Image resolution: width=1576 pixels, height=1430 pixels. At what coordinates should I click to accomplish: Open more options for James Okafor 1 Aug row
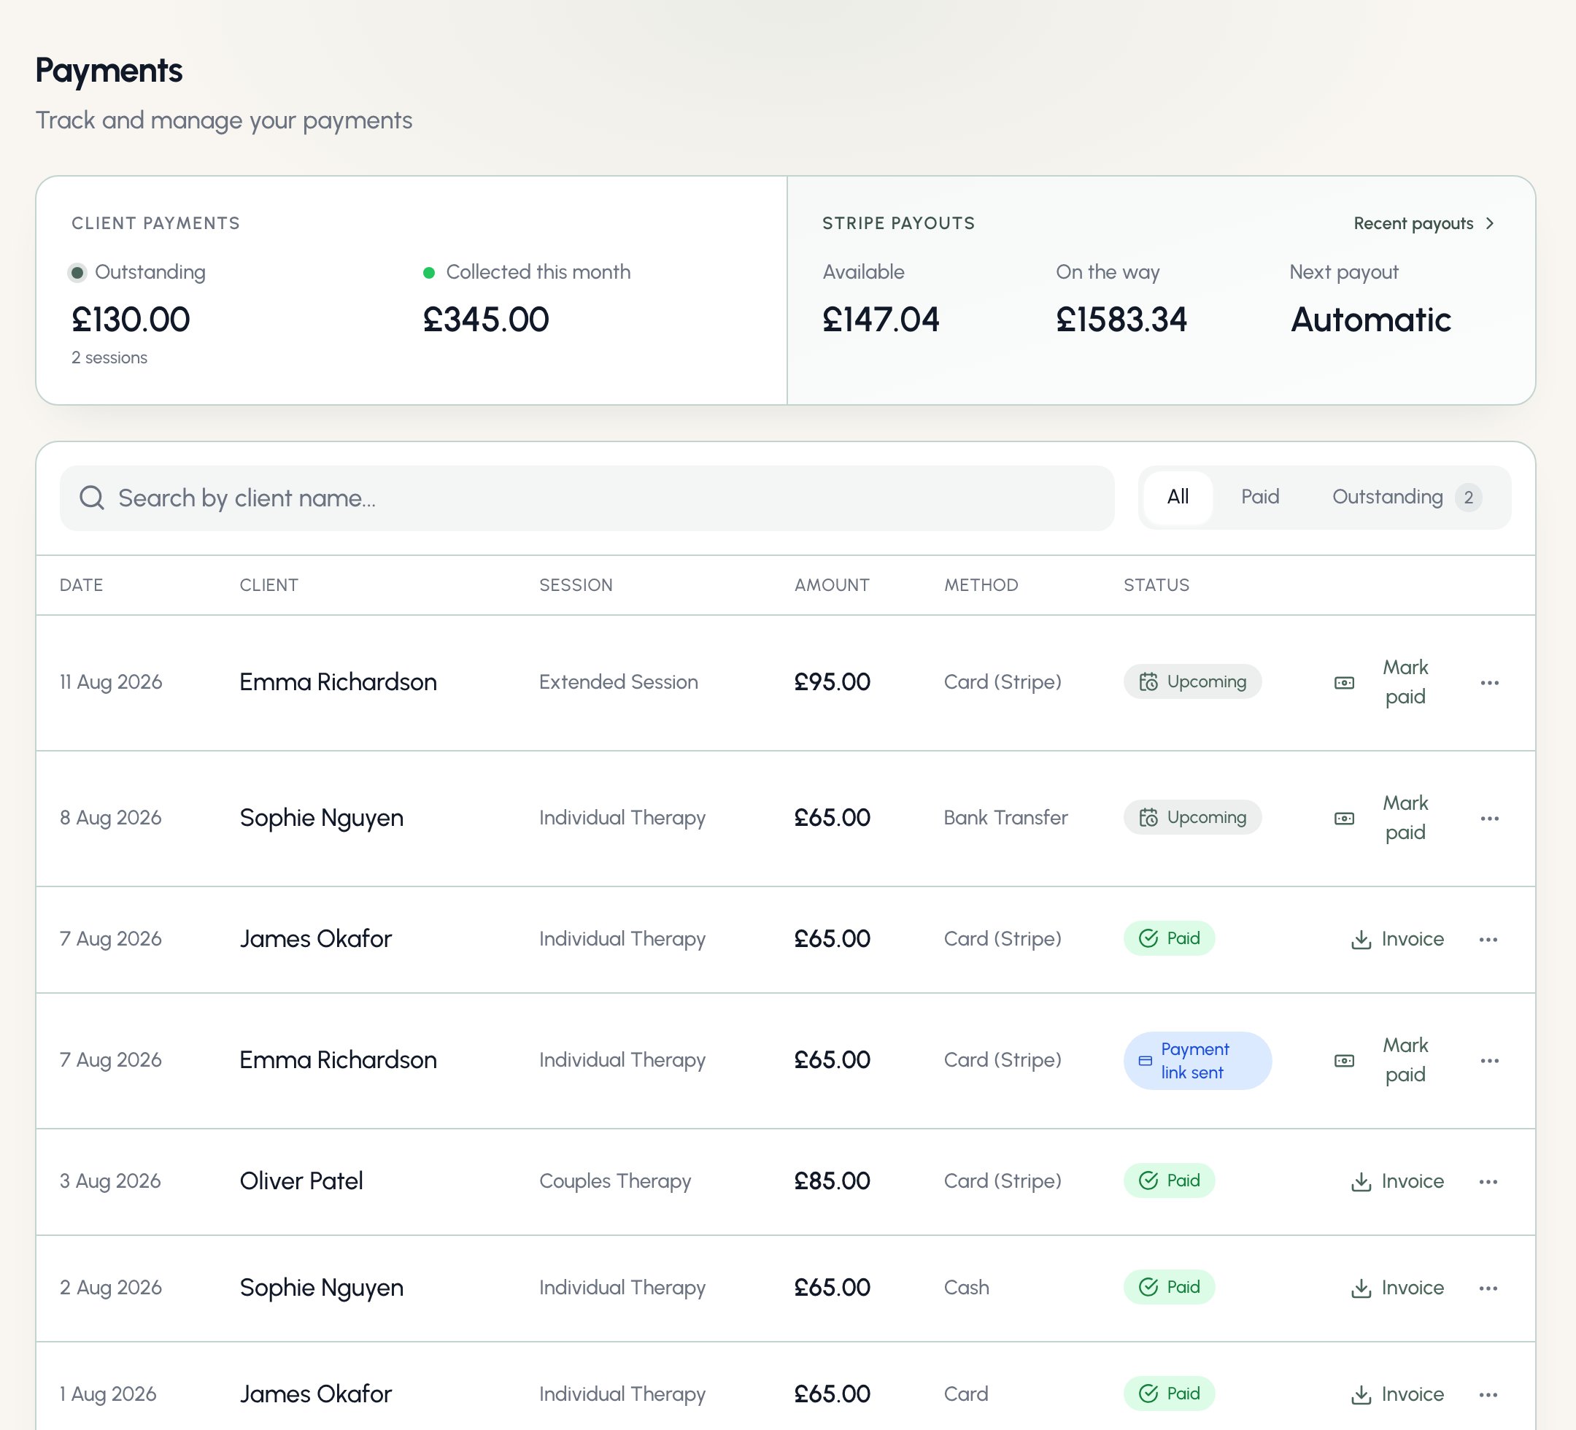1488,1394
